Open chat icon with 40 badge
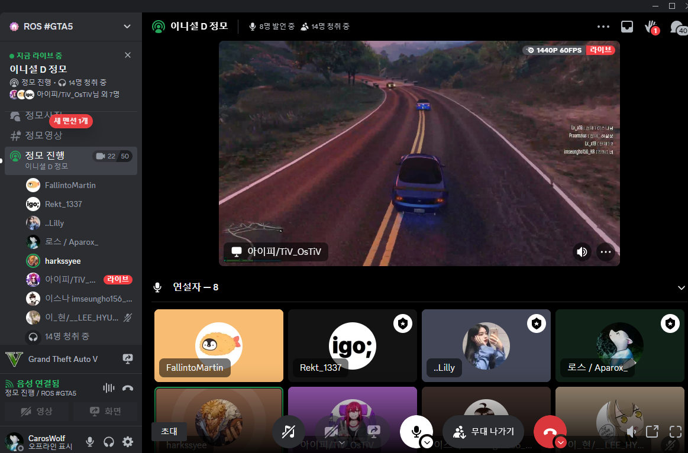 point(678,27)
